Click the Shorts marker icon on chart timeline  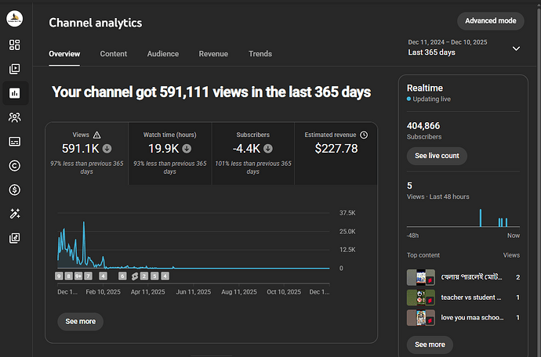tap(135, 276)
